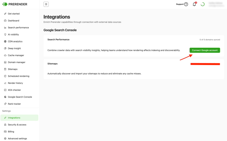Open the Support help icon

click(x=186, y=4)
